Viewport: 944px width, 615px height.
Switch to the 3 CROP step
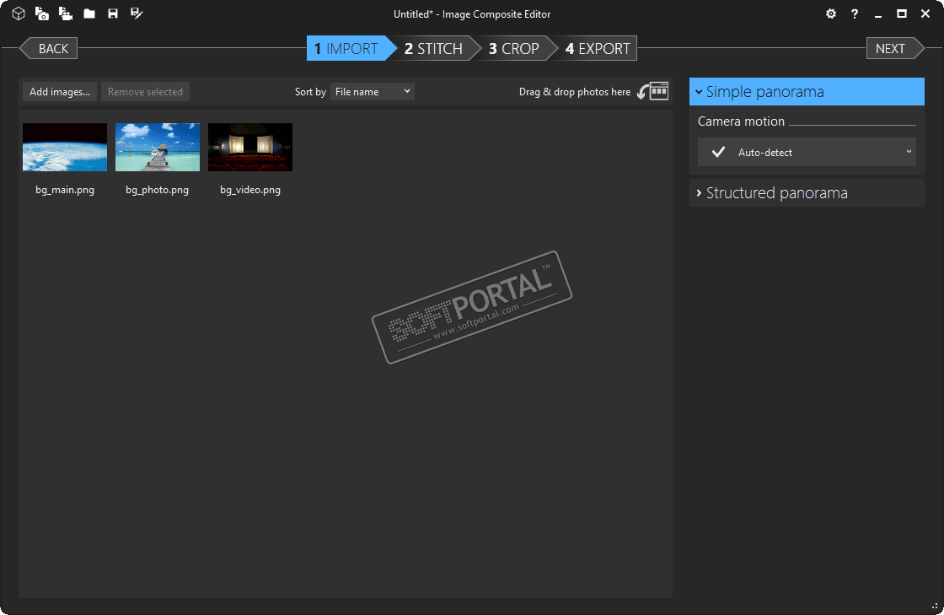tap(513, 48)
